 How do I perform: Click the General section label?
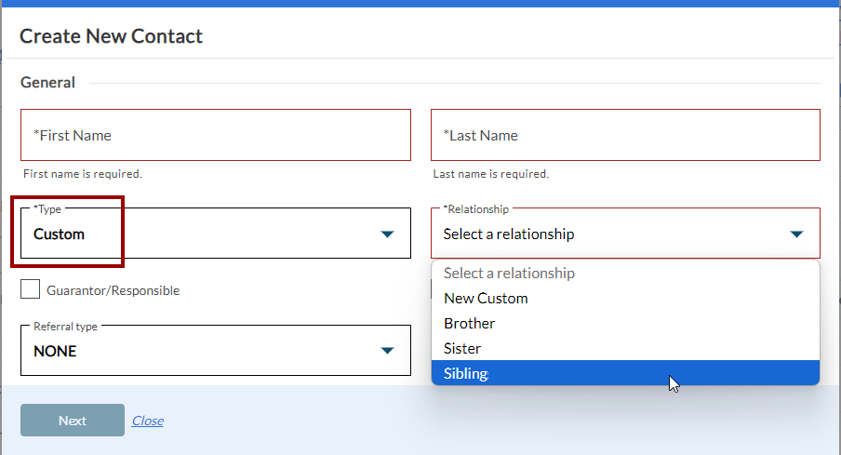coord(47,83)
